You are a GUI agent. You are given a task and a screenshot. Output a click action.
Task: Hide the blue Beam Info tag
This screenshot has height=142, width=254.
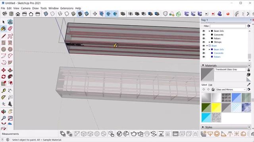204,49
